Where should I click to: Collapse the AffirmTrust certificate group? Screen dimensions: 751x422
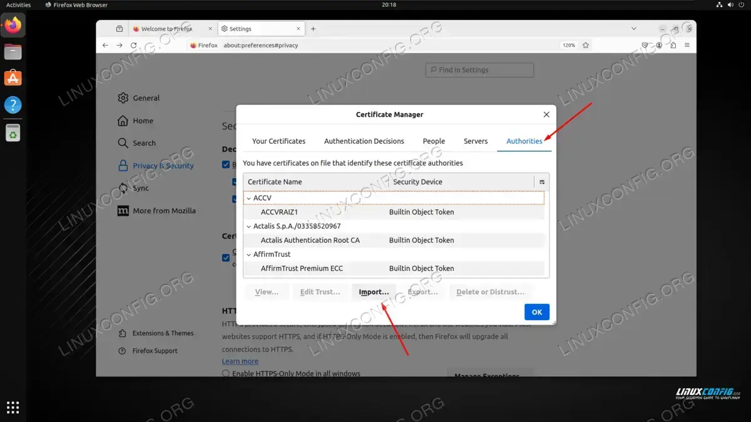pos(248,254)
